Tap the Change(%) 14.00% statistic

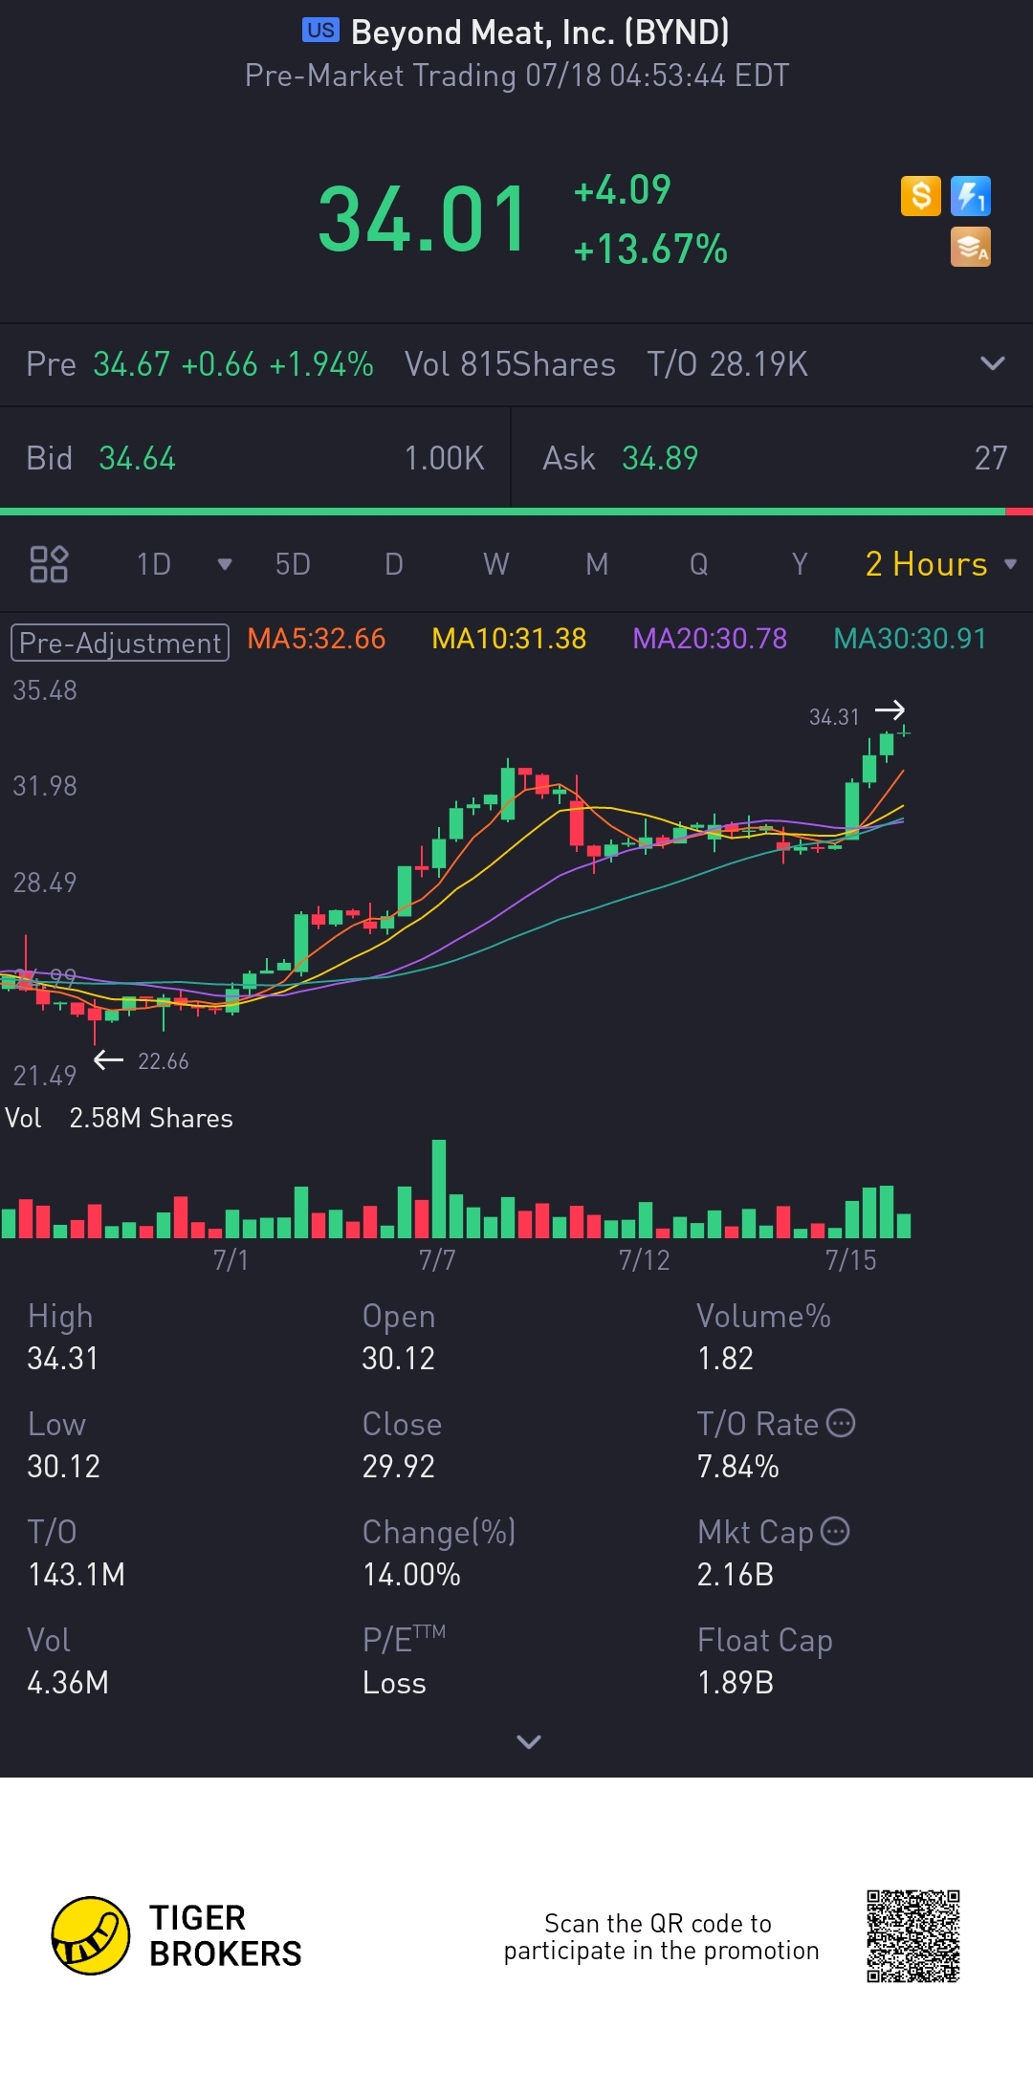pos(439,1553)
